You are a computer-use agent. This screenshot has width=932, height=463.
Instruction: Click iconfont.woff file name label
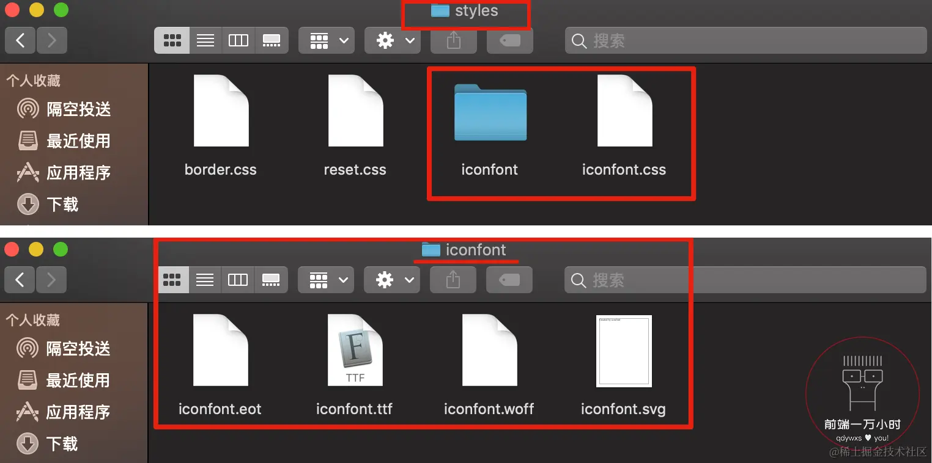[489, 409]
